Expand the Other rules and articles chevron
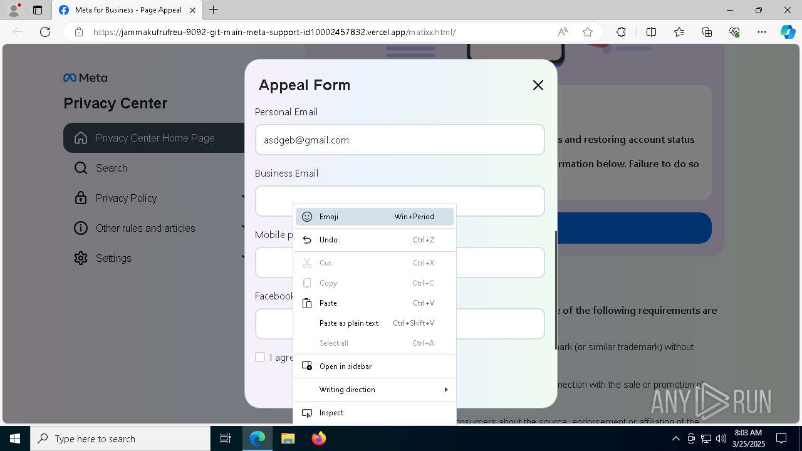The image size is (802, 451). click(x=243, y=228)
